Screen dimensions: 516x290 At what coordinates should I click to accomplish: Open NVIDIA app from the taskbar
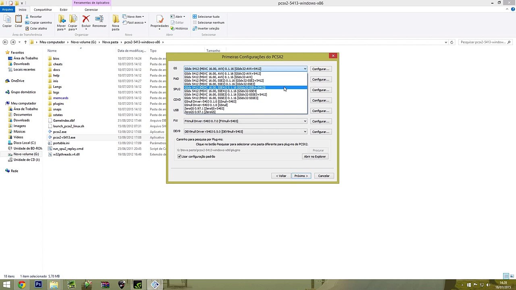pyautogui.click(x=138, y=285)
